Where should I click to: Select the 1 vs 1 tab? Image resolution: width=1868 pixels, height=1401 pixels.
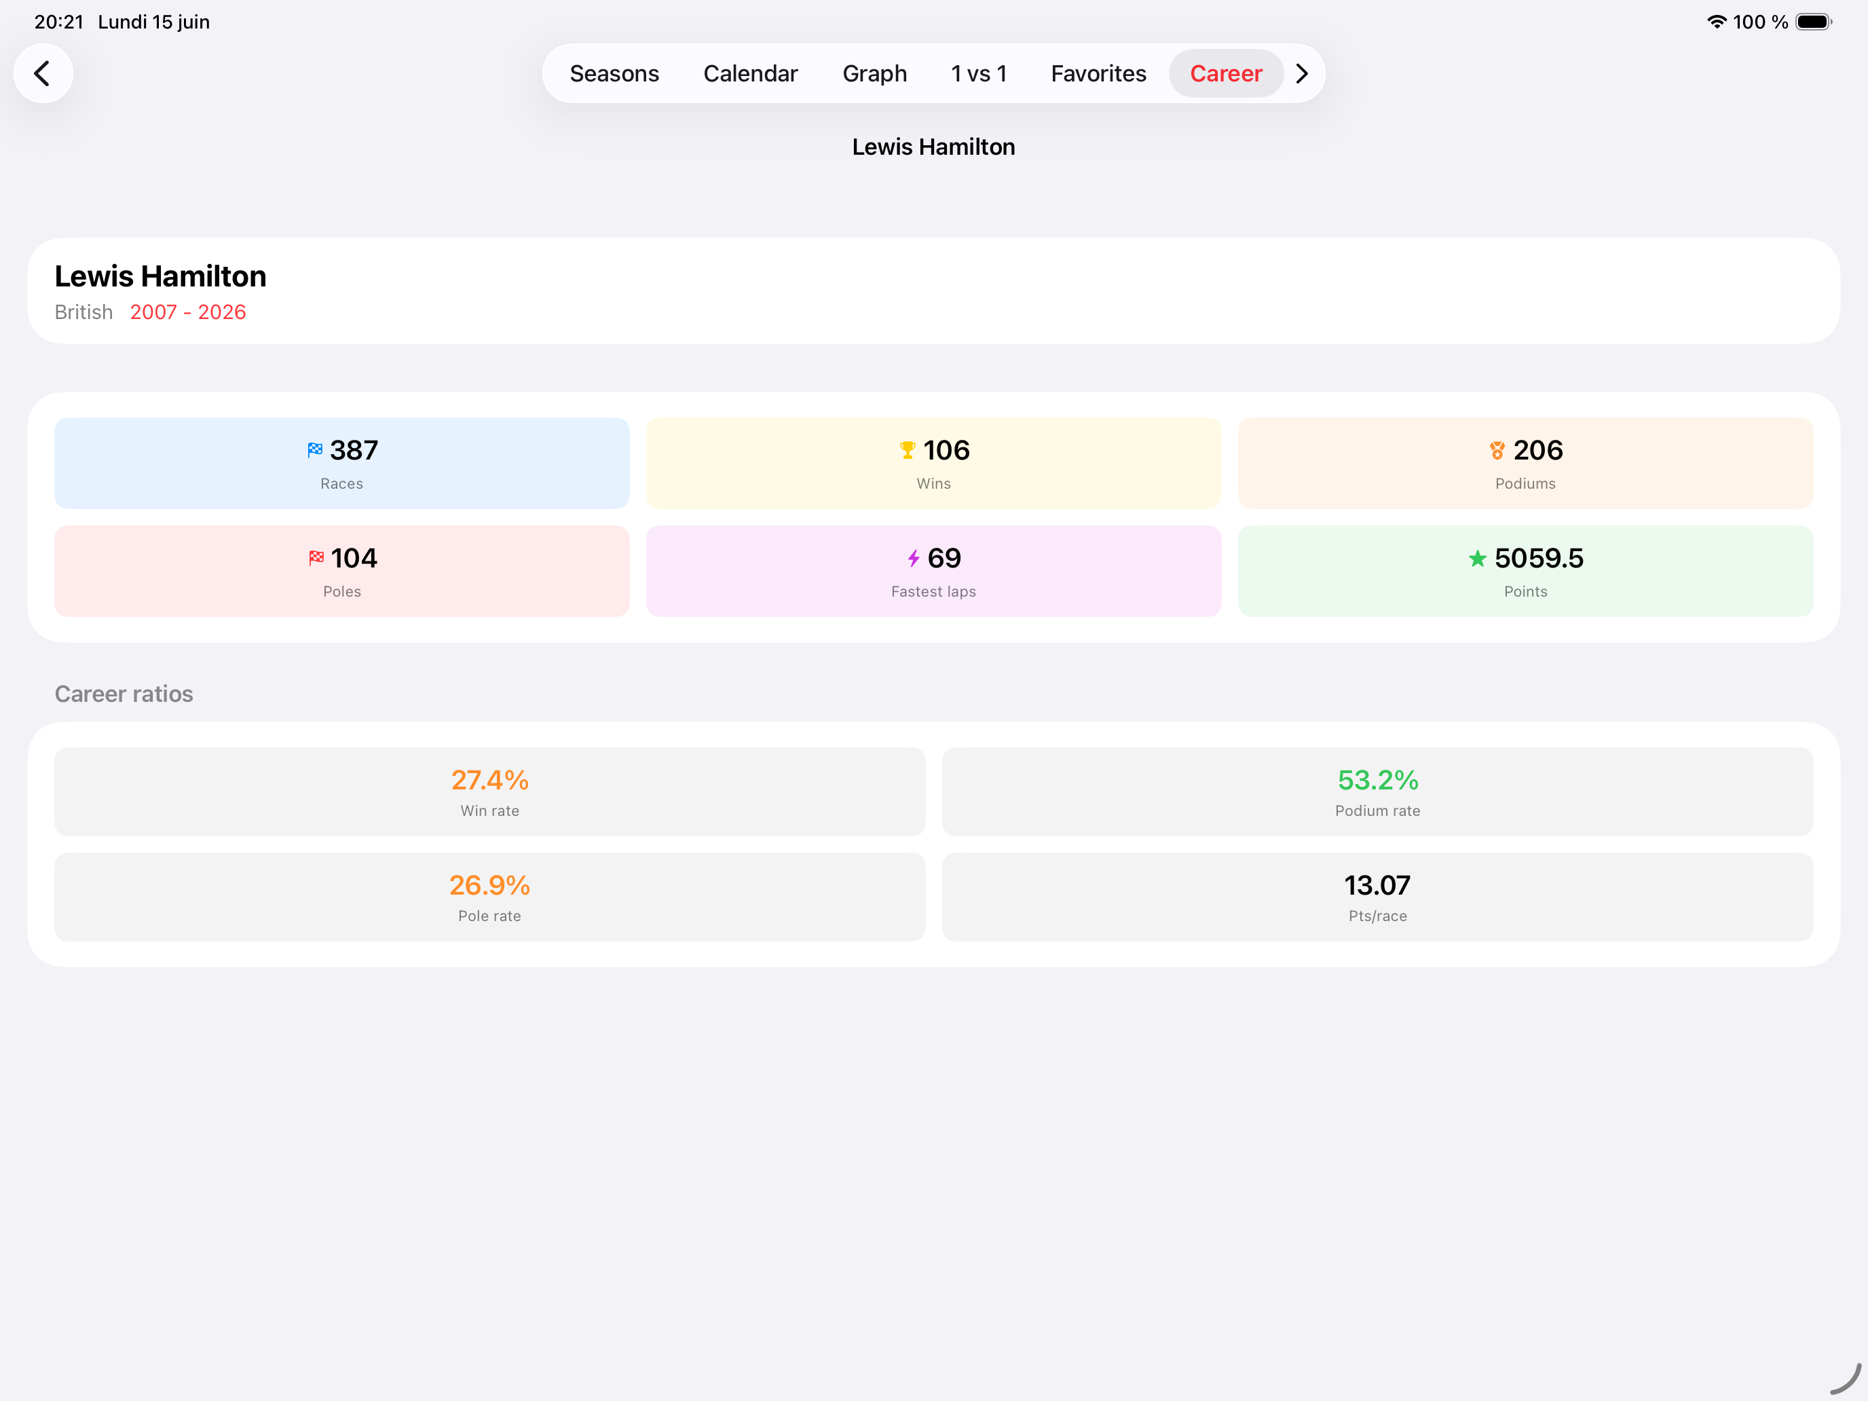tap(978, 73)
